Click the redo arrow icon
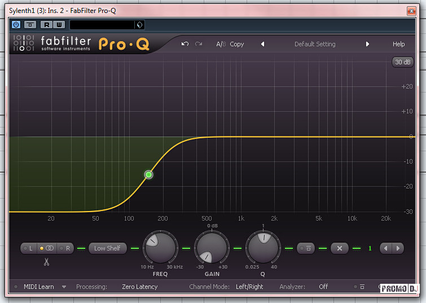The image size is (426, 303). coord(199,44)
